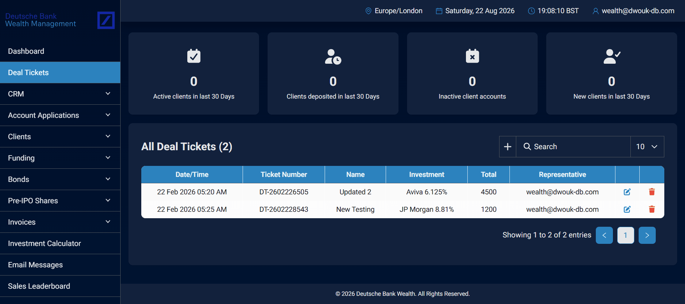Open the rows-per-page dropdown showing 10

(647, 147)
